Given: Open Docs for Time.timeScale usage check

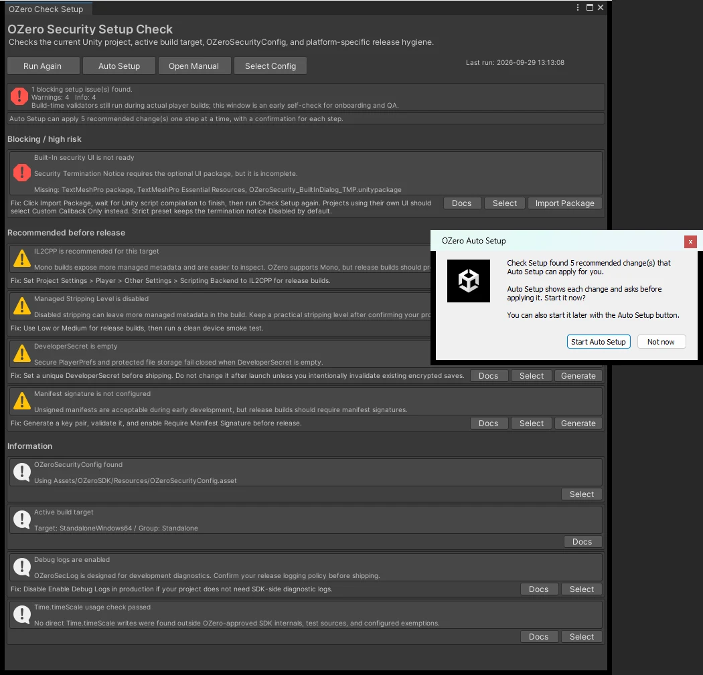Looking at the screenshot, I should point(539,636).
